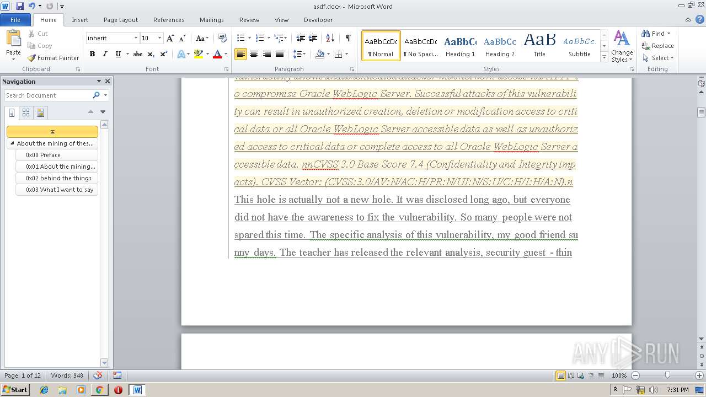The width and height of the screenshot is (706, 397).
Task: Switch to the Developer tab
Action: coord(318,20)
